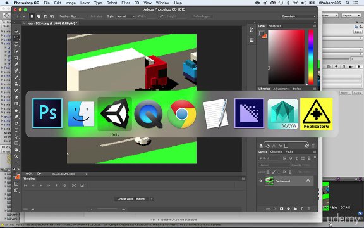Open the Layers panel flyout menu

(315, 152)
